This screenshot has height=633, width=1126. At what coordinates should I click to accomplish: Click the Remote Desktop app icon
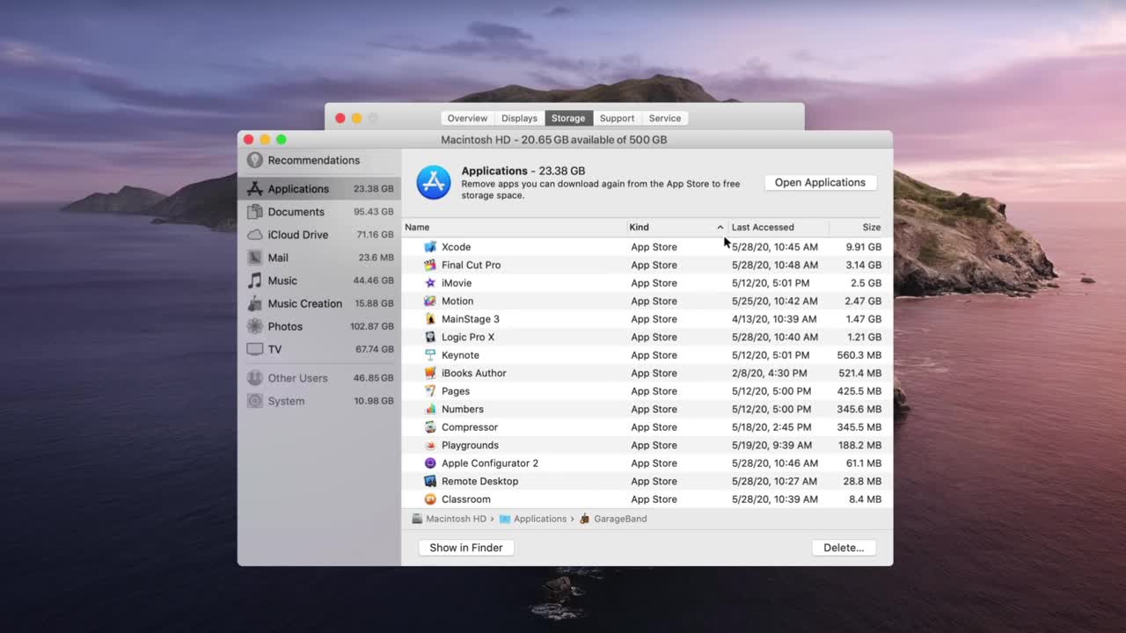click(x=430, y=481)
